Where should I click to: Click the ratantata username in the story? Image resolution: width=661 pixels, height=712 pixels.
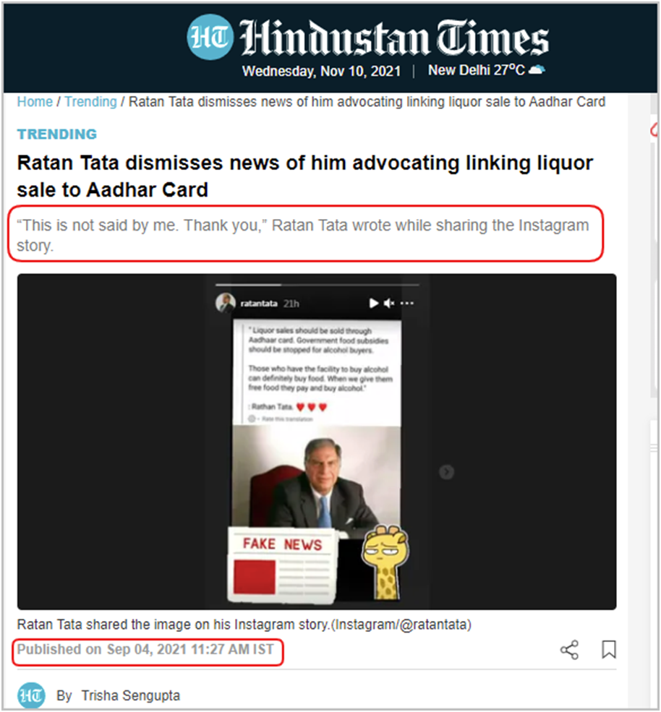tap(258, 304)
